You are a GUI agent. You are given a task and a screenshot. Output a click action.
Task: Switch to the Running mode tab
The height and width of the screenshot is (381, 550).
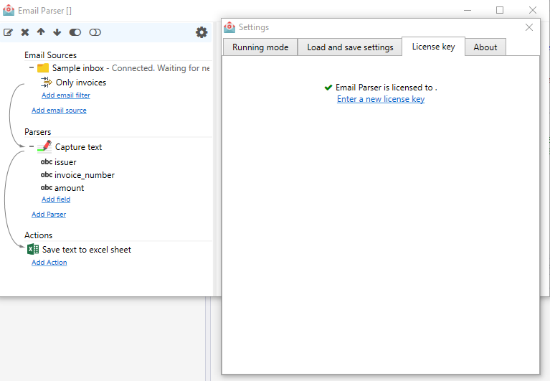click(260, 47)
